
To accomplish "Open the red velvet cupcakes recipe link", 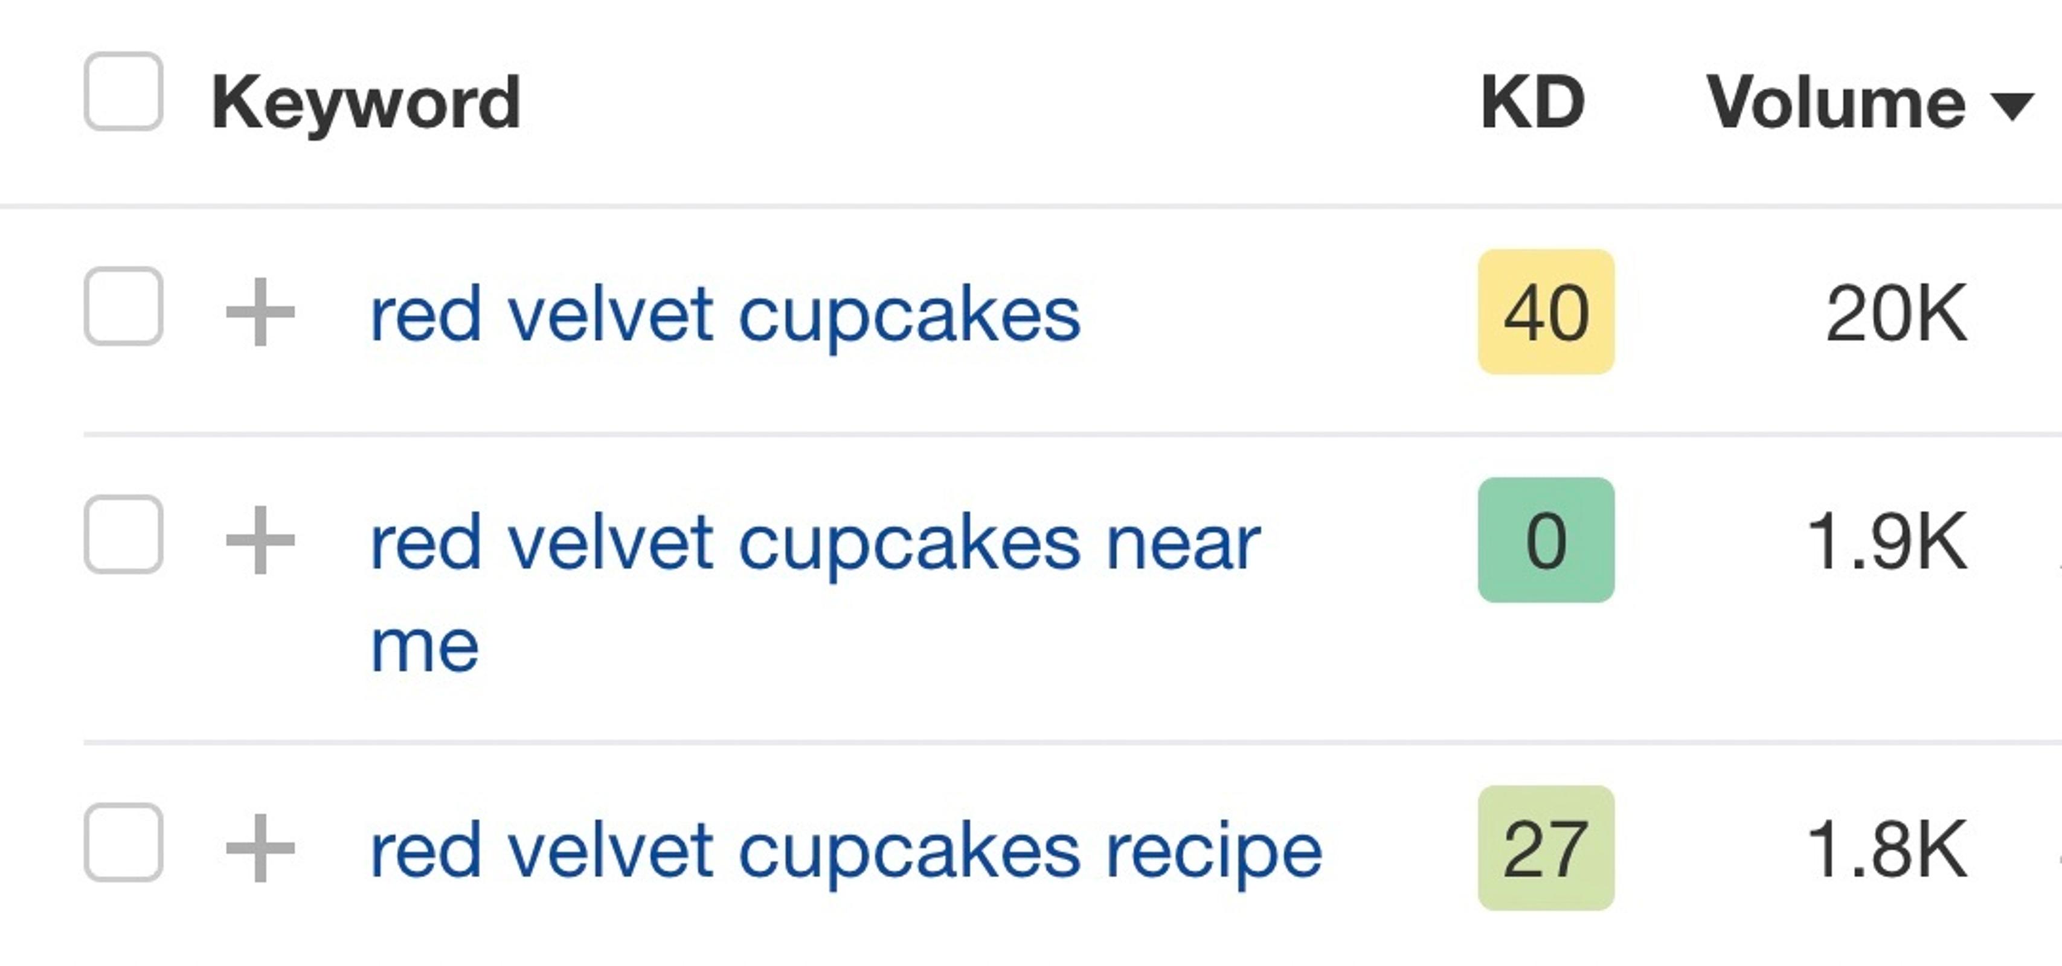I will (x=846, y=851).
